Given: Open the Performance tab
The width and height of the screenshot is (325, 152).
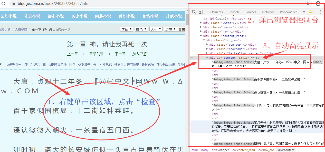Looking at the screenshot, I should point(289,12).
